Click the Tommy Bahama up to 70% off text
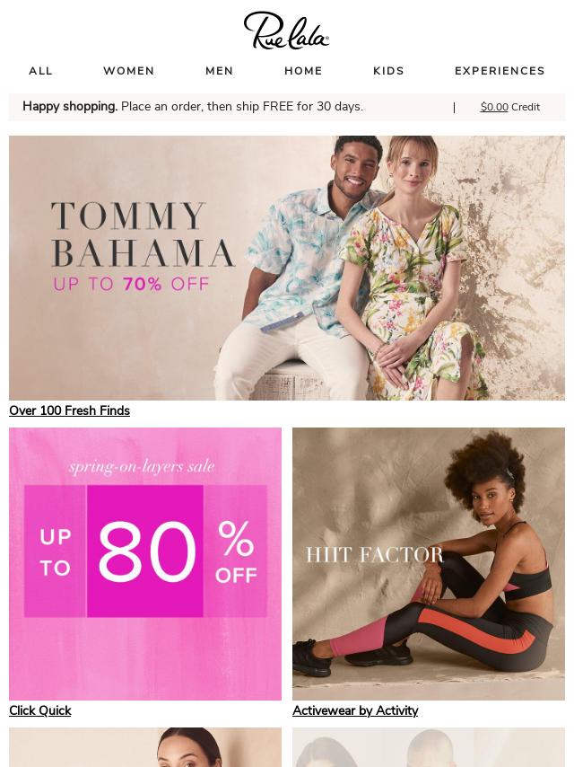Screen dimensions: 574x767 (131, 284)
